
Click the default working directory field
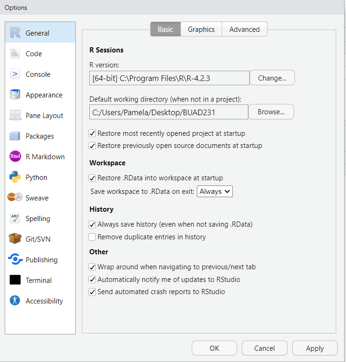169,112
